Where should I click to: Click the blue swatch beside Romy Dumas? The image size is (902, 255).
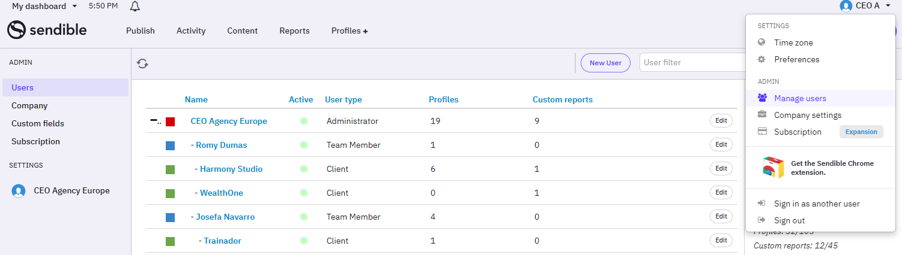171,145
